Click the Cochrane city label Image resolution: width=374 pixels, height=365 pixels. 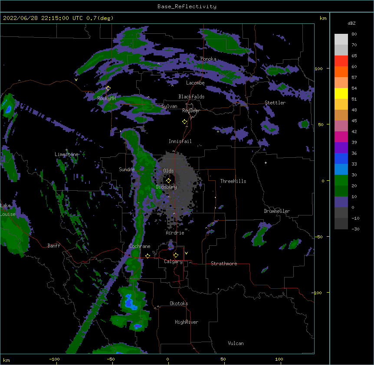[140, 246]
